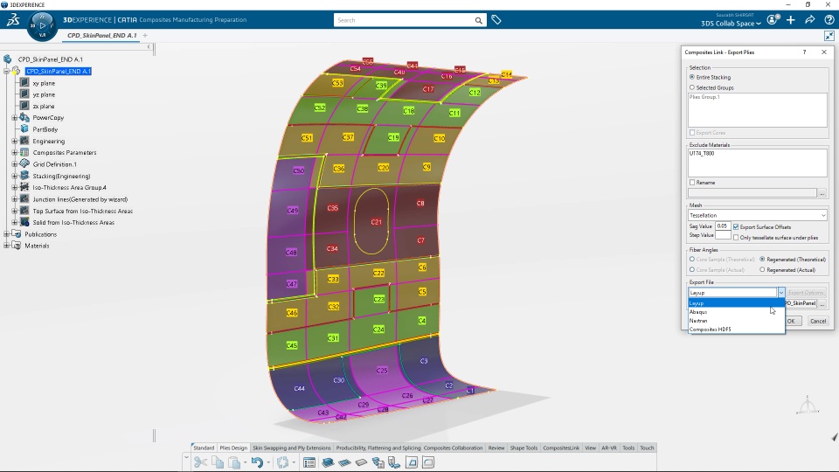Image resolution: width=839 pixels, height=472 pixels.
Task: Open Skin Swapping and Ply Extensions tab
Action: point(292,448)
